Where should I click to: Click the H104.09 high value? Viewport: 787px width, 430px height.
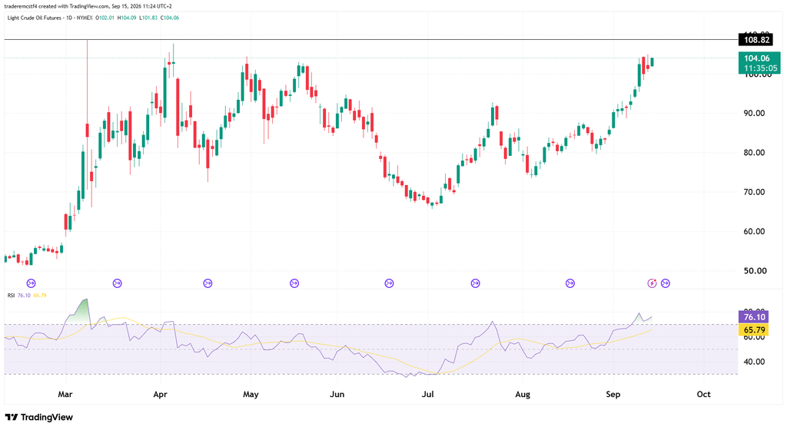pyautogui.click(x=127, y=18)
